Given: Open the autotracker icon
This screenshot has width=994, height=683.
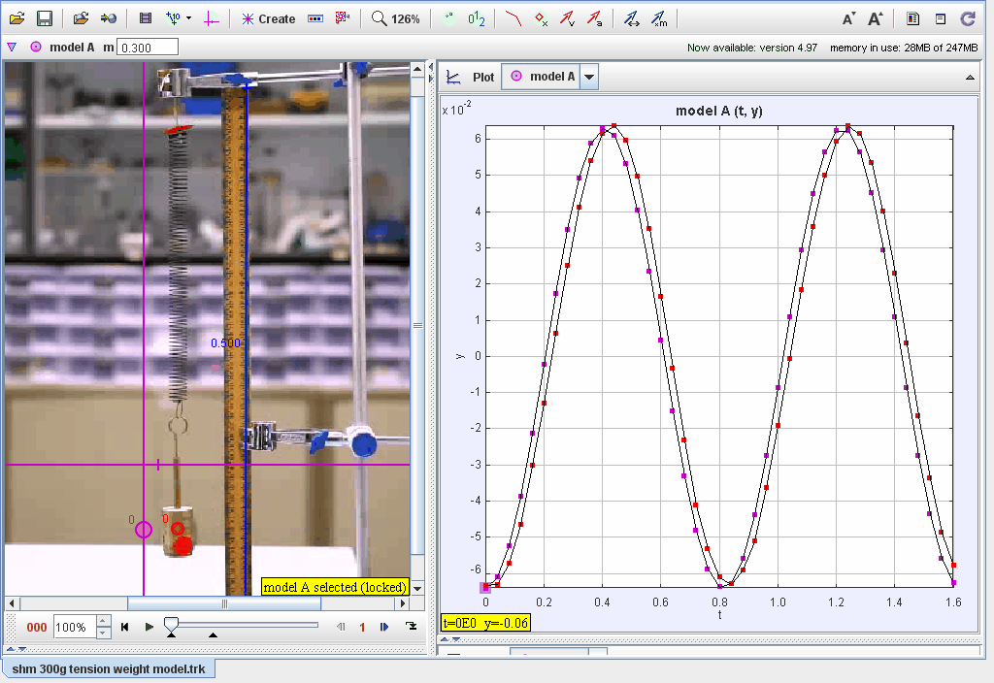Looking at the screenshot, I should (343, 18).
